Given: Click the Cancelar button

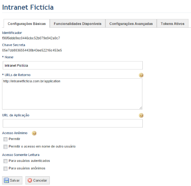Looking at the screenshot, I should tap(37, 180).
